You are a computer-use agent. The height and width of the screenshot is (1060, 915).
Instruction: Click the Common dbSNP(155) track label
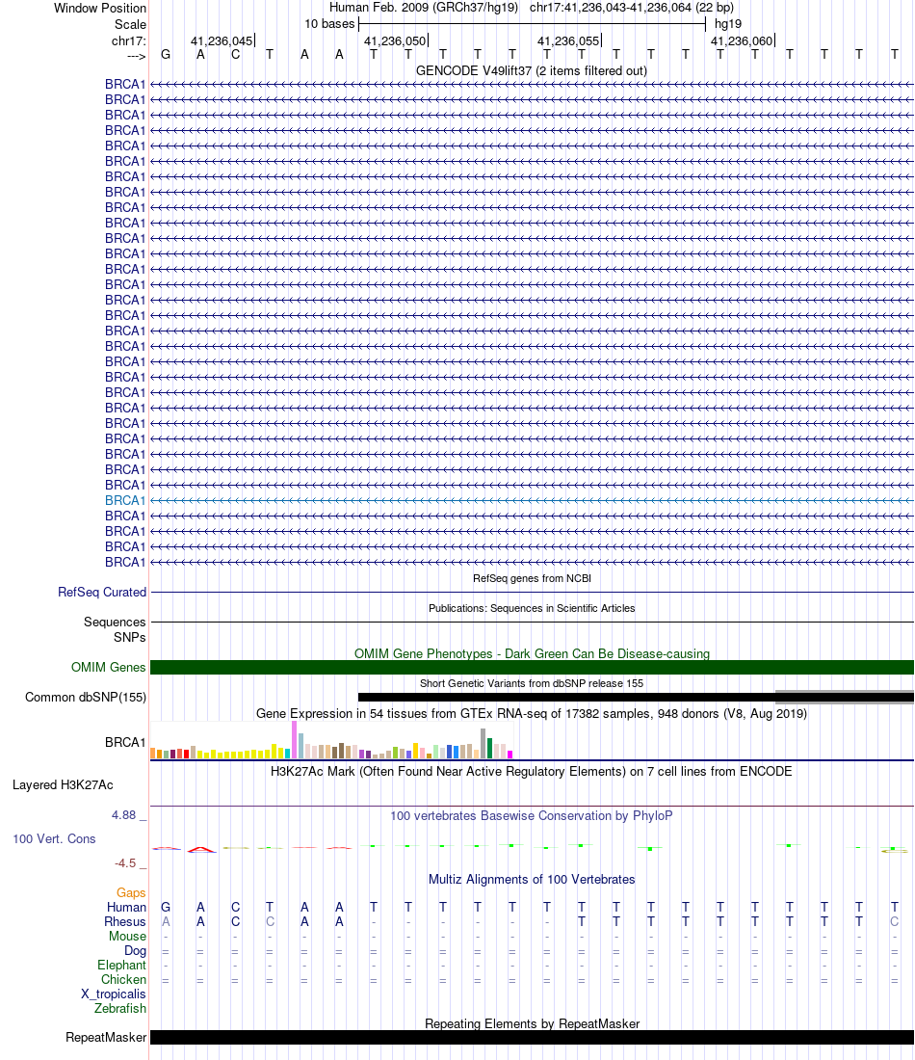pyautogui.click(x=86, y=697)
